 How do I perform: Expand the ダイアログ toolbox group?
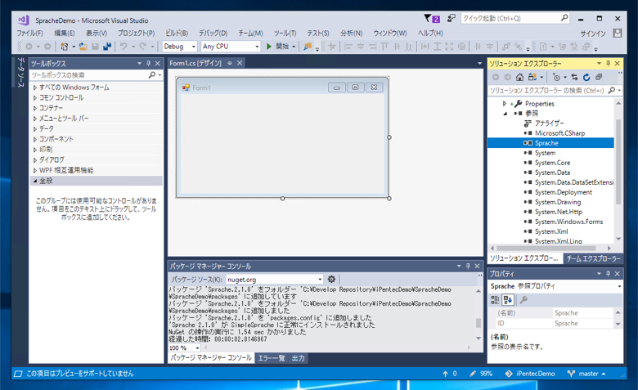pyautogui.click(x=35, y=159)
